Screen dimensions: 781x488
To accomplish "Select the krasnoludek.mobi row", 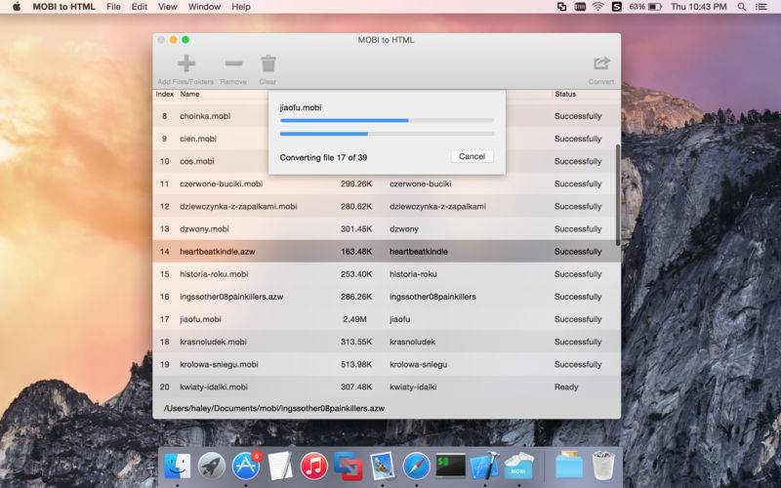I will coord(387,342).
